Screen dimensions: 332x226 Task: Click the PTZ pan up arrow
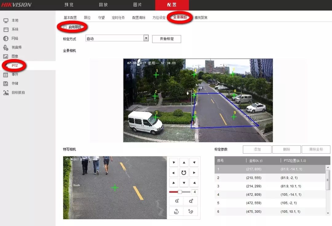click(x=184, y=162)
